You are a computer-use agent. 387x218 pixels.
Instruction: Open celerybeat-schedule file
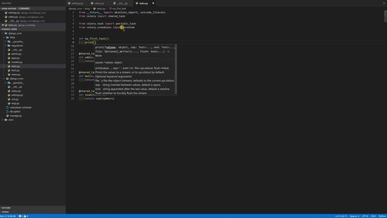click(21, 108)
